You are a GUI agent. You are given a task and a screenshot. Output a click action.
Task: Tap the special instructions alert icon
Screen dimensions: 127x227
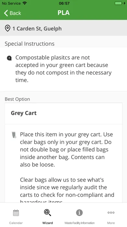pos(9,58)
